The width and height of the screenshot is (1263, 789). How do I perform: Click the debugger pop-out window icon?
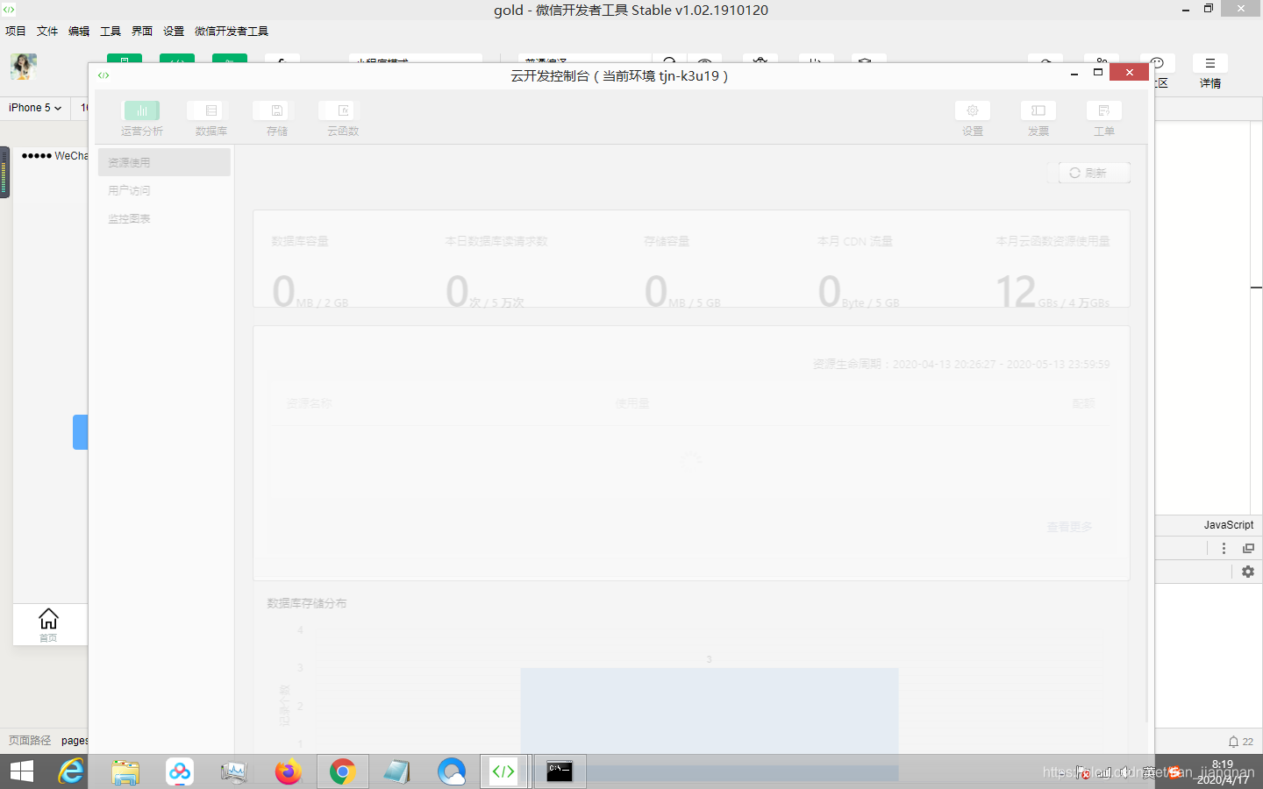point(1248,548)
